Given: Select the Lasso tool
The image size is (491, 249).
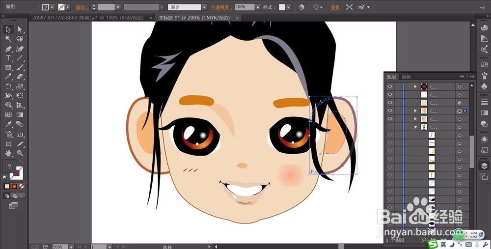Looking at the screenshot, I should pos(20,39).
